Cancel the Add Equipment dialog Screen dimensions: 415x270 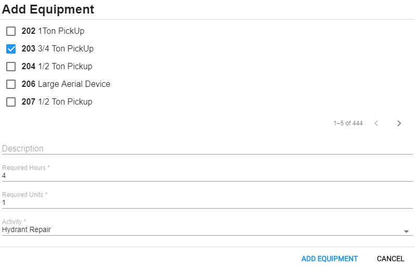click(x=390, y=259)
